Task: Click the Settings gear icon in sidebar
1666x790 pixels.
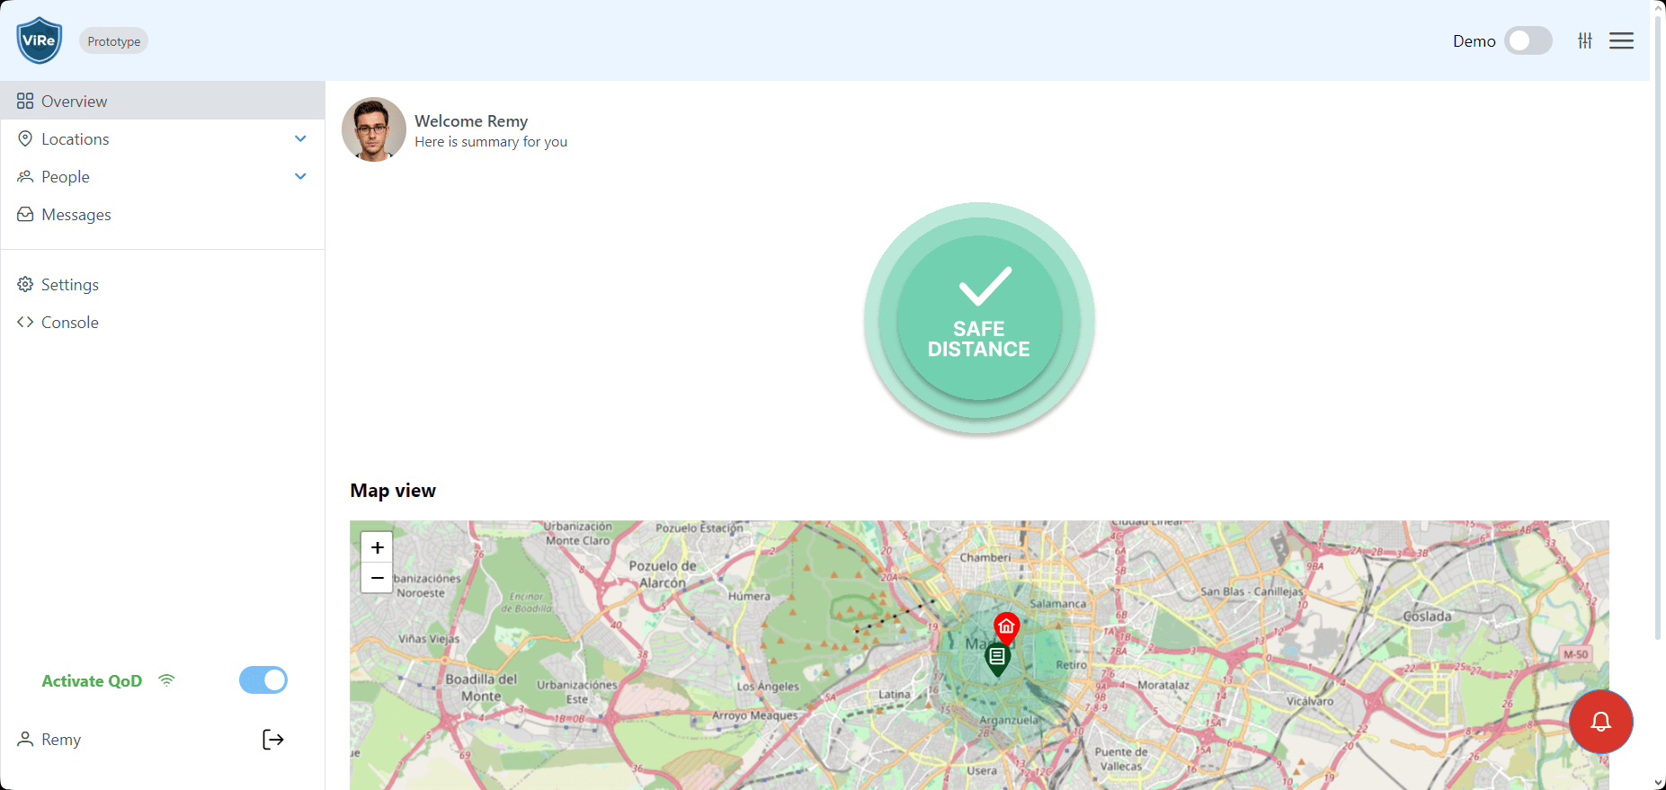Action: pos(25,285)
